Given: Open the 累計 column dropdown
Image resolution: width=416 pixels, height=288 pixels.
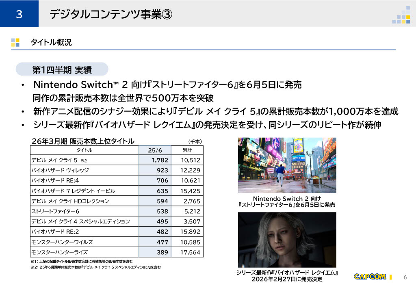Looking at the screenshot, I should click(188, 150).
